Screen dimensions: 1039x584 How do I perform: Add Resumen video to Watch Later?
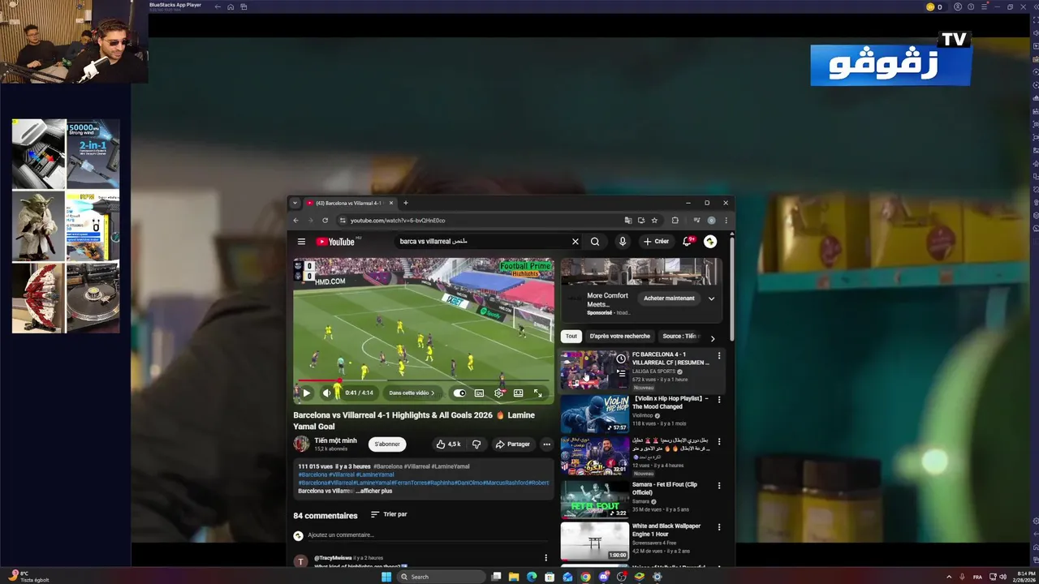click(x=621, y=359)
